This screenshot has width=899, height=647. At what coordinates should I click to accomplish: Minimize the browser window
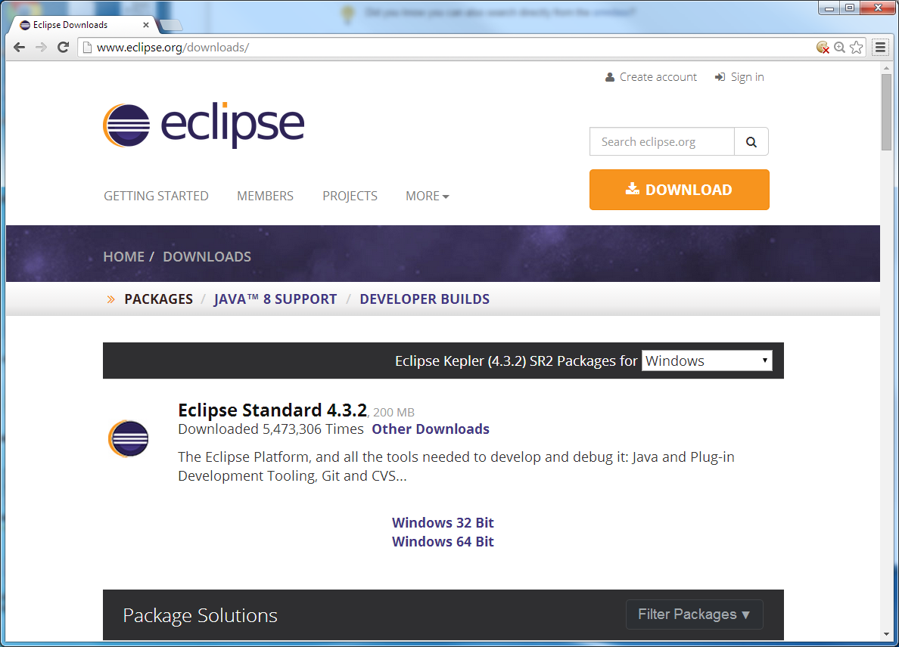(829, 8)
